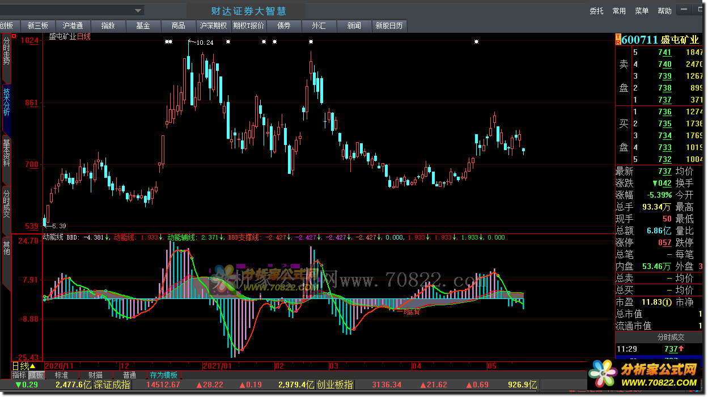Click sell level 2 price 738
Screen dimensions: 708x397
coord(665,88)
